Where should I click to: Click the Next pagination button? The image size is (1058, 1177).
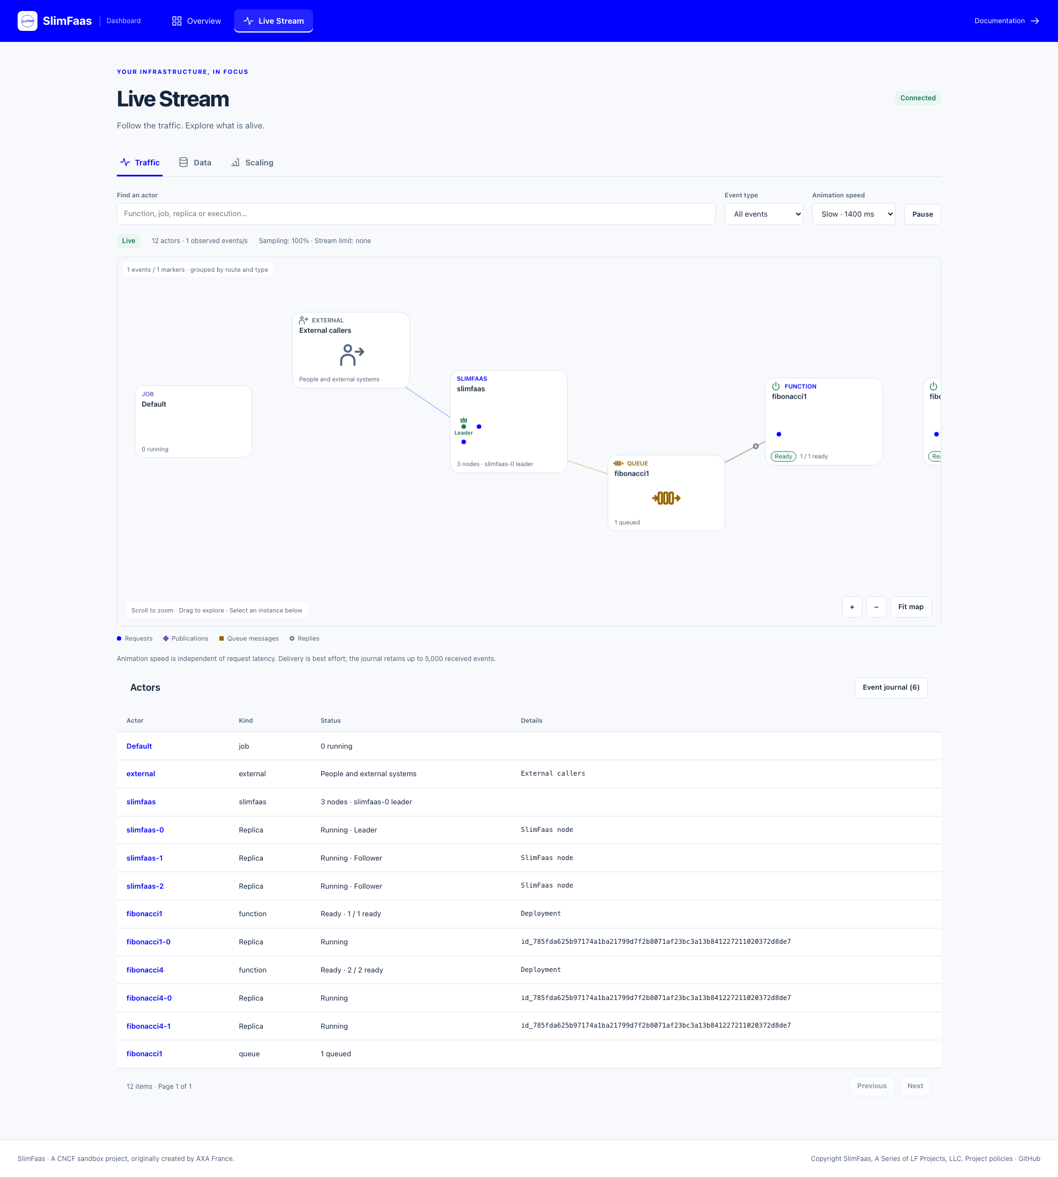(x=915, y=1085)
